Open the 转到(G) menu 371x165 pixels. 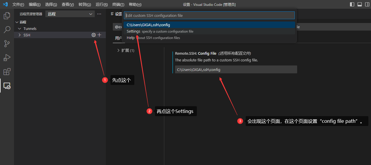pyautogui.click(x=85, y=5)
